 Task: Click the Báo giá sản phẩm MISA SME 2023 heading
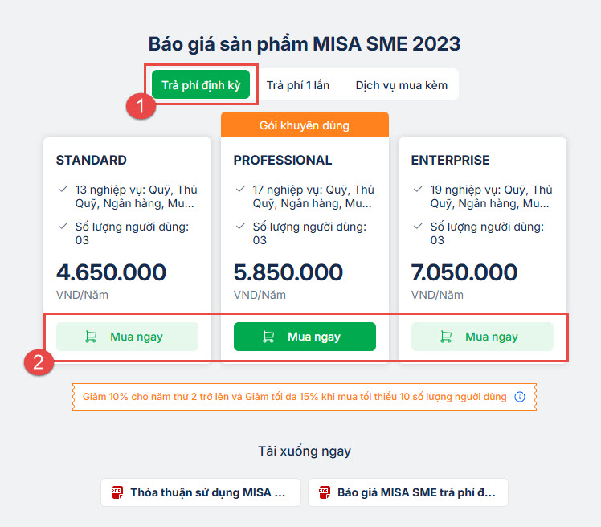pos(305,43)
